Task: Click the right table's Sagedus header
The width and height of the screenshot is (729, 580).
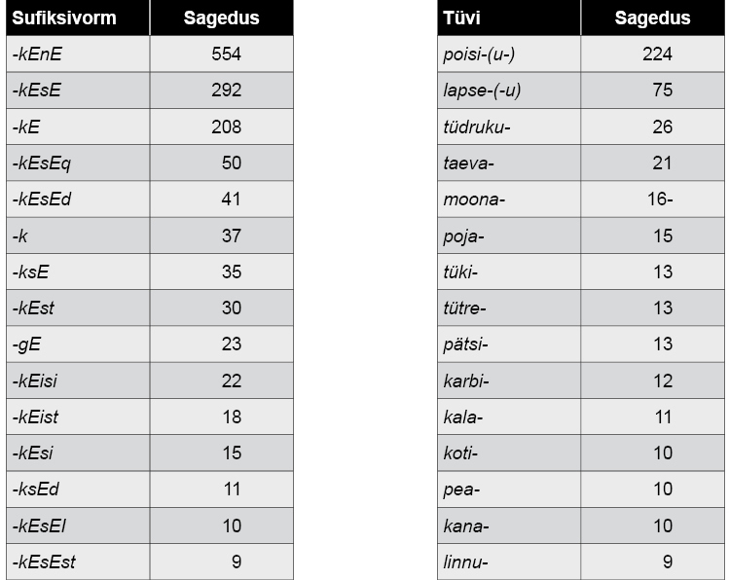Action: [x=652, y=18]
